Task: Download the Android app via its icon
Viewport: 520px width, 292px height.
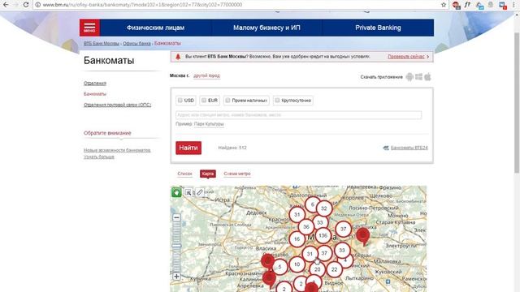Action: pos(409,77)
